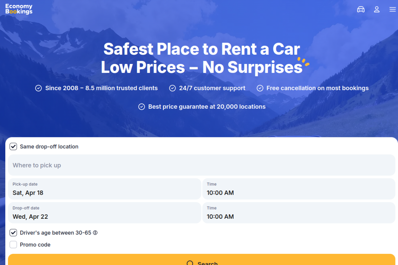Click the Where to pick up field

[201, 165]
